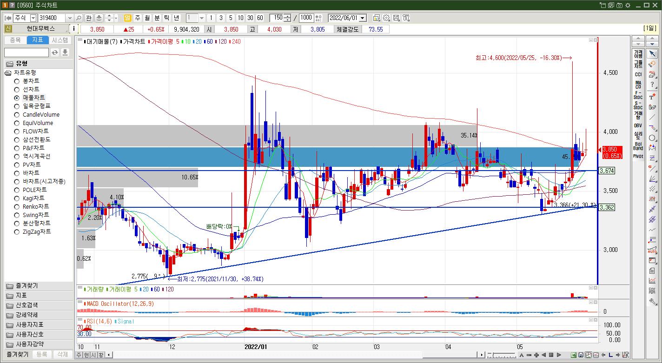Select the 일 daily period button
Viewport: 662px width, 363px height.
(128, 18)
